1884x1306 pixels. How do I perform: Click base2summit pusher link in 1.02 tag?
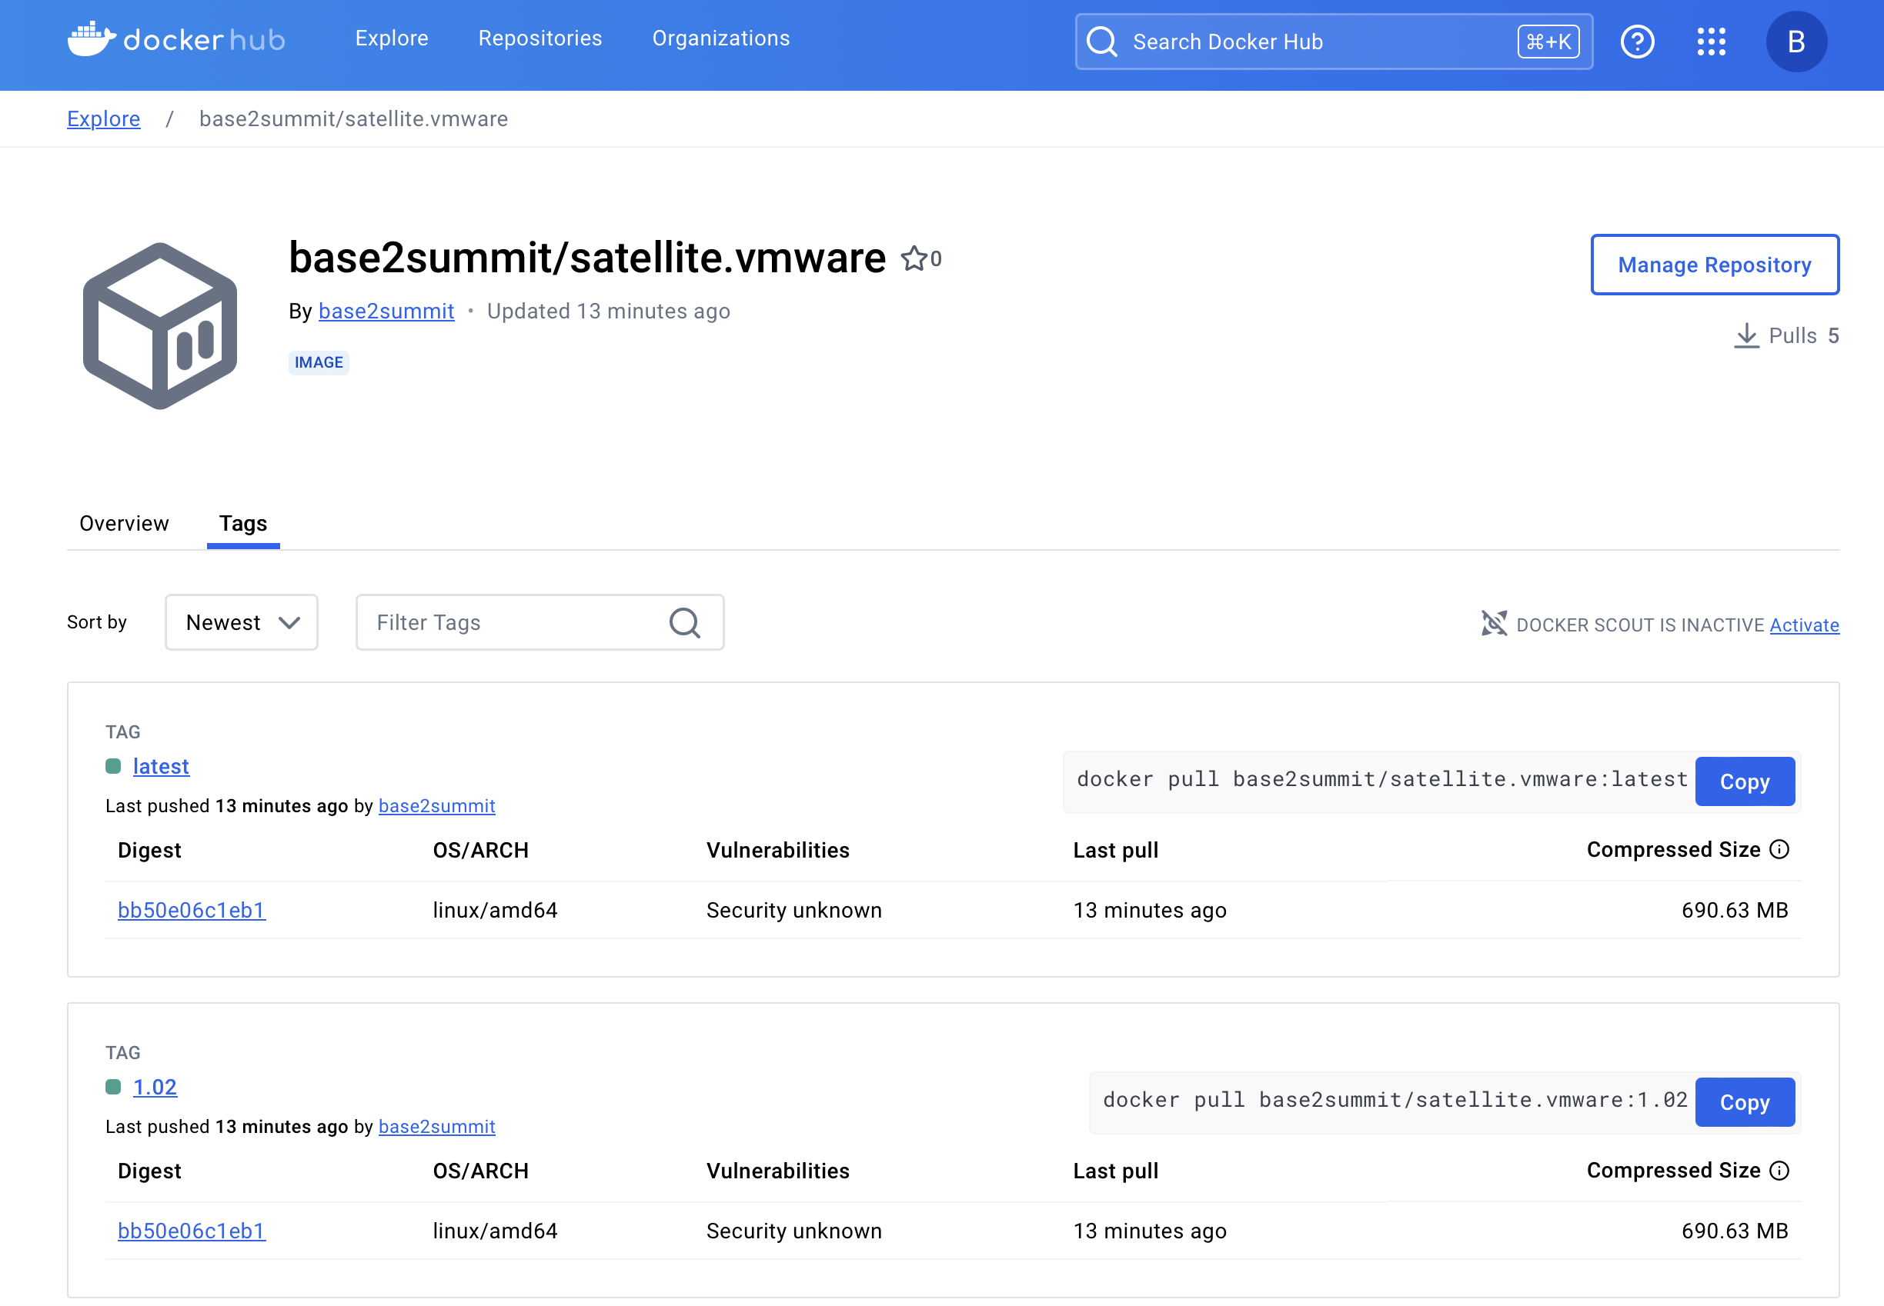point(436,1127)
